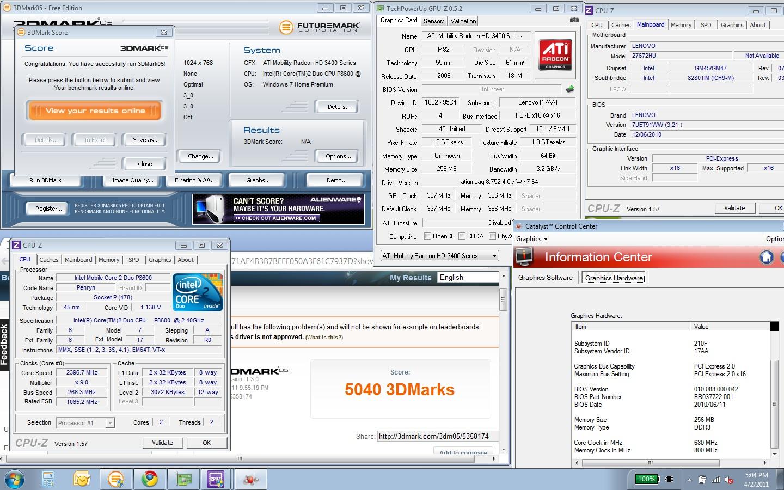Switch to GPU-Z Sensors tab
Image resolution: width=784 pixels, height=490 pixels.
click(x=434, y=21)
